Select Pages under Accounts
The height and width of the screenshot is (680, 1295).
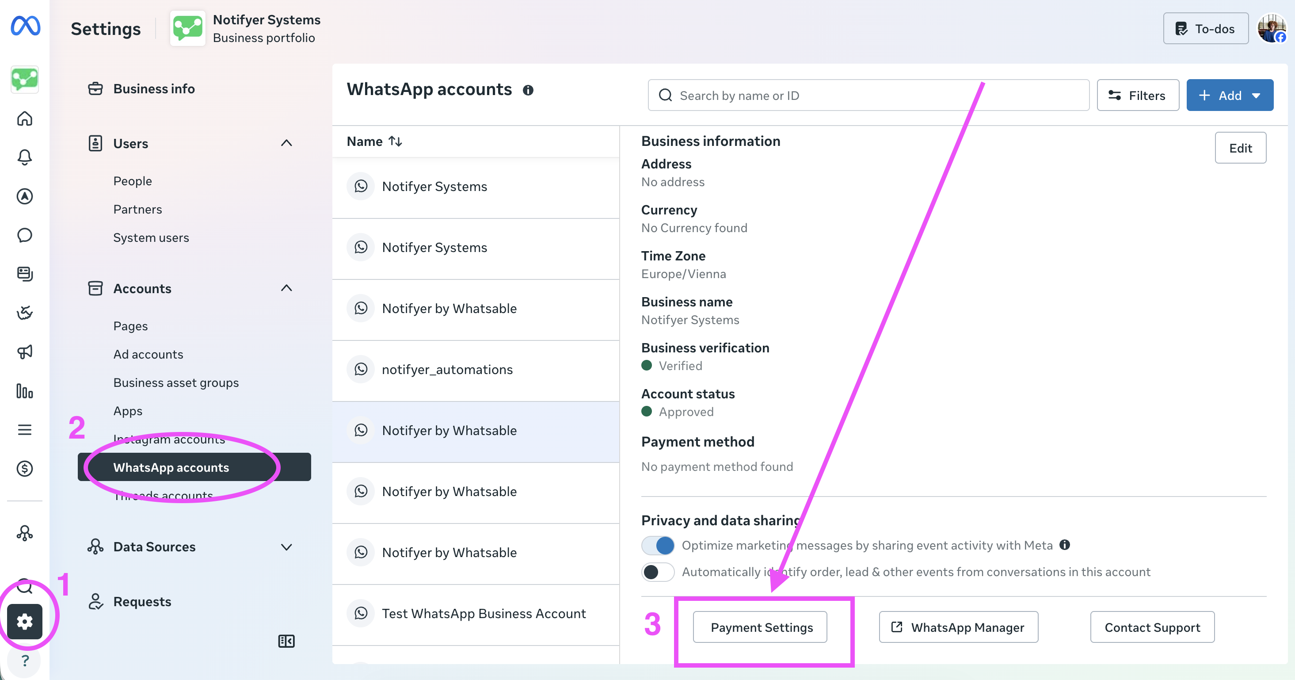[x=131, y=326]
